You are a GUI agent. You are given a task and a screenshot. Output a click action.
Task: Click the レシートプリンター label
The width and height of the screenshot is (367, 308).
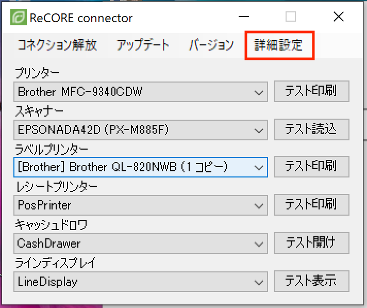tap(56, 187)
